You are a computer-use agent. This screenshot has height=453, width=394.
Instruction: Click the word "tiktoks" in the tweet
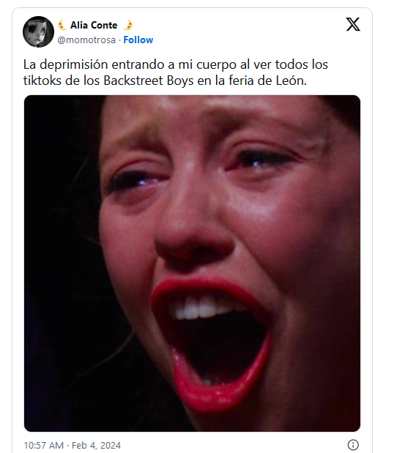coord(42,81)
